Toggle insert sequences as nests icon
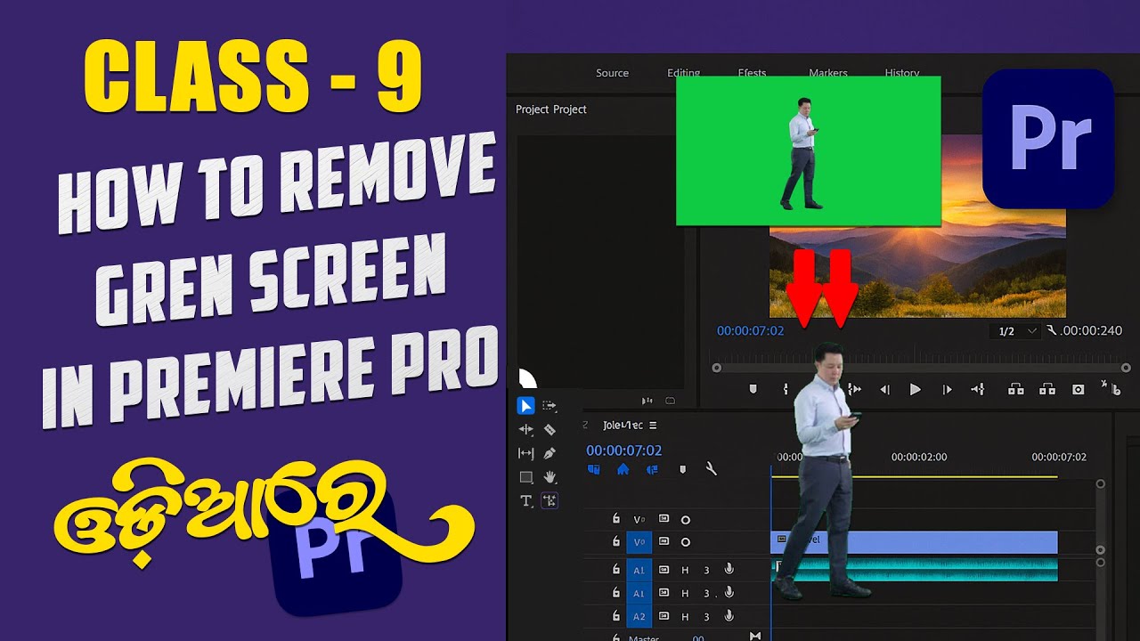 (x=594, y=469)
